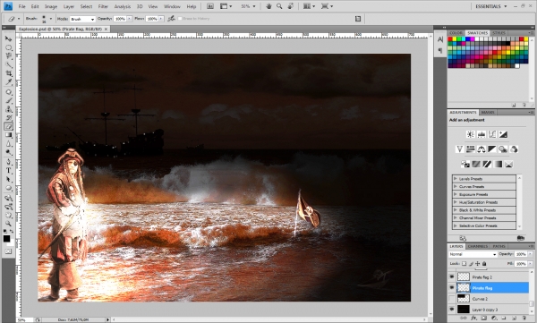
Task: Click the Gradient Map adjustment icon
Action: pos(498,164)
